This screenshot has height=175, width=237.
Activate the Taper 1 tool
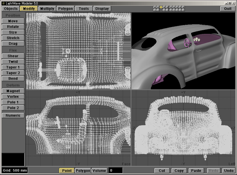click(13, 67)
